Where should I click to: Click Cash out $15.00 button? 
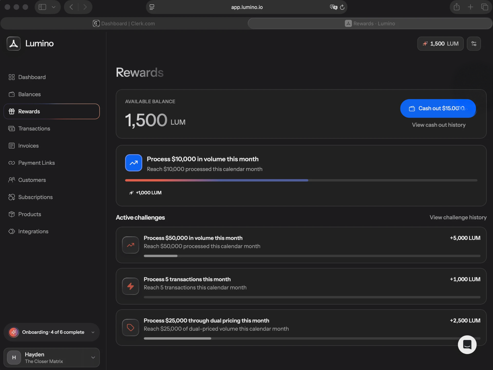pyautogui.click(x=438, y=109)
